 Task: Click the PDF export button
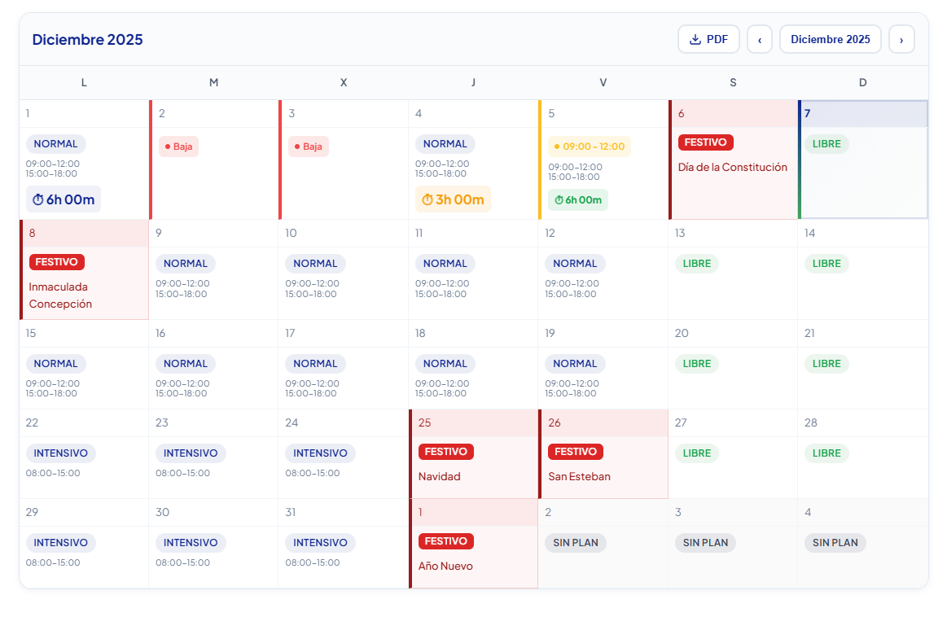(x=708, y=38)
